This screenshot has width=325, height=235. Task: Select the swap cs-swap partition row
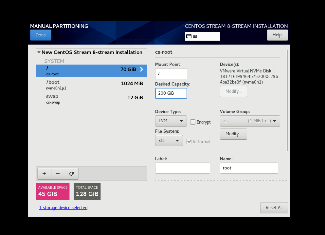pos(92,99)
